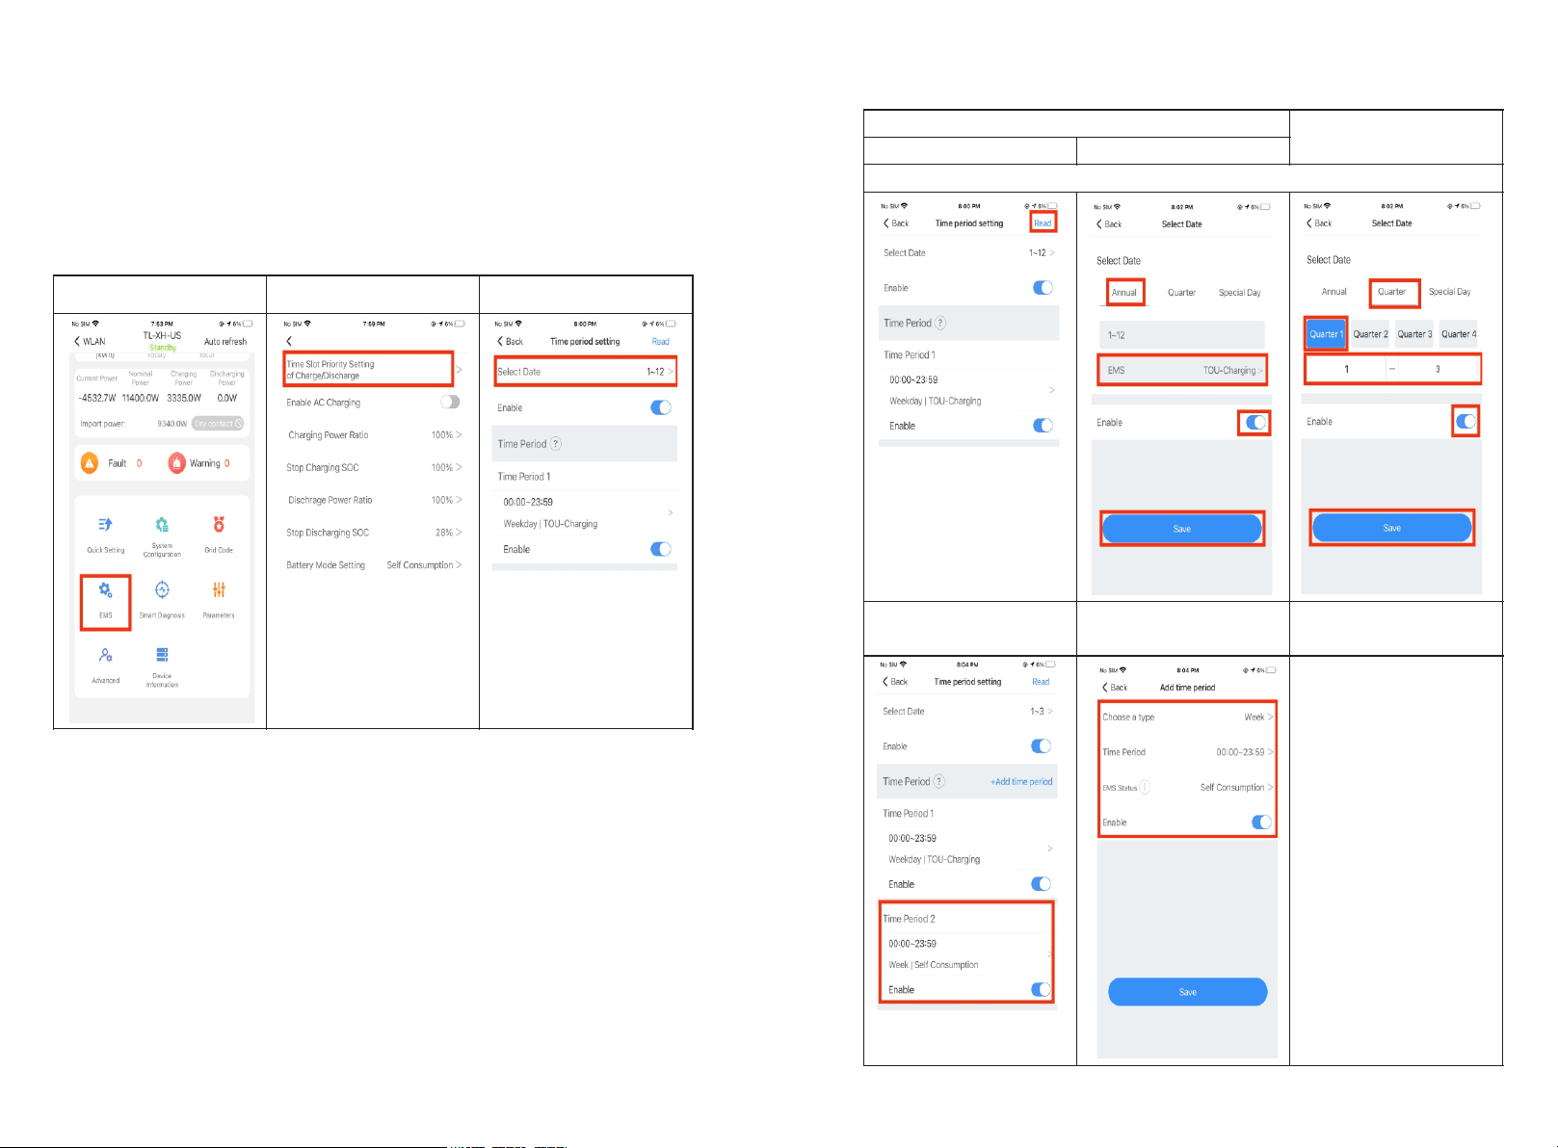Open Battery Mode Setting Self Consumption row
The height and width of the screenshot is (1148, 1558).
pyautogui.click(x=374, y=565)
